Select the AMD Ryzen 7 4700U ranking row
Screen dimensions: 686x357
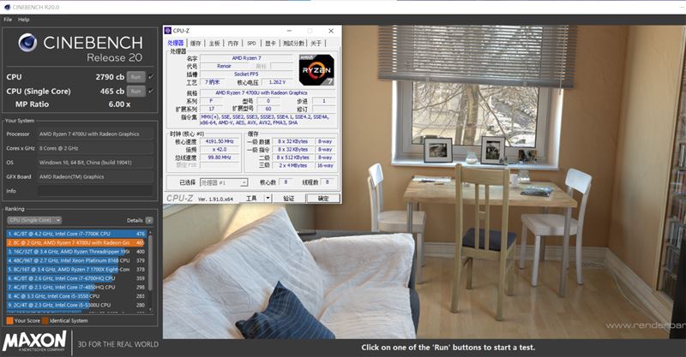(x=76, y=242)
